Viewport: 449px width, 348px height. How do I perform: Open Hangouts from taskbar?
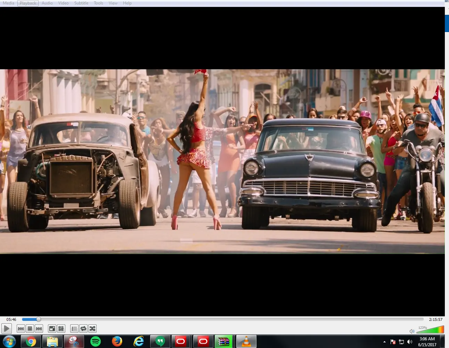[160, 342]
